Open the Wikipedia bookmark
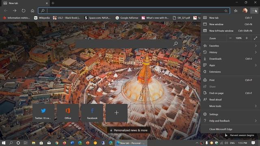 [x=42, y=18]
